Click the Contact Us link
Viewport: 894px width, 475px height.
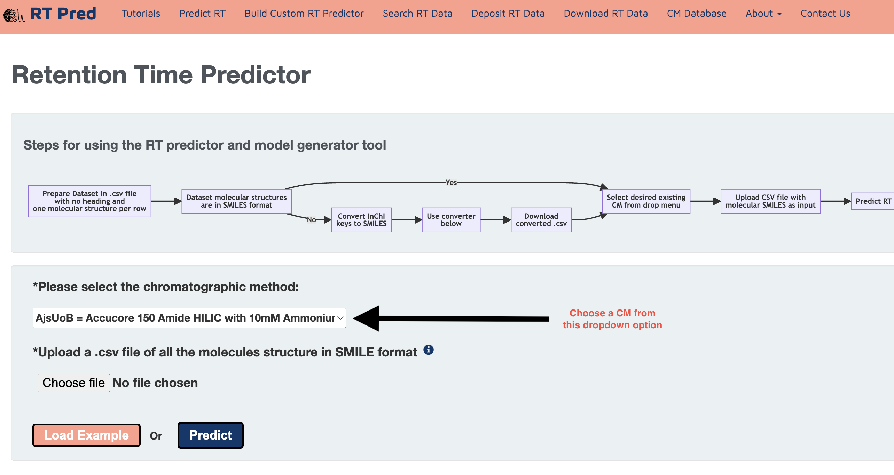click(825, 14)
